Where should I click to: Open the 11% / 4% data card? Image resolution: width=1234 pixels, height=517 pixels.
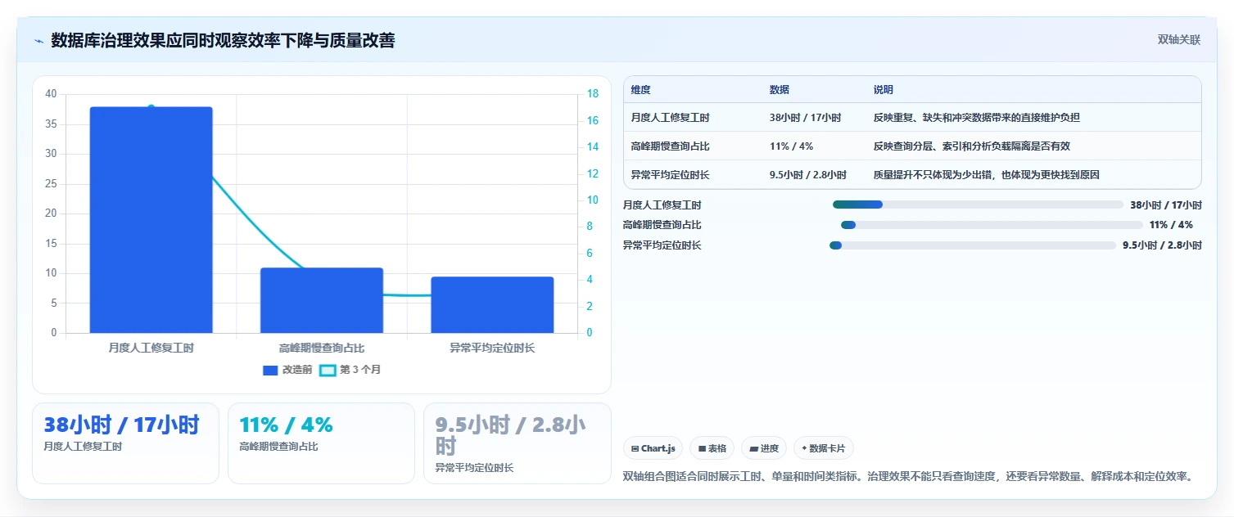coord(321,443)
